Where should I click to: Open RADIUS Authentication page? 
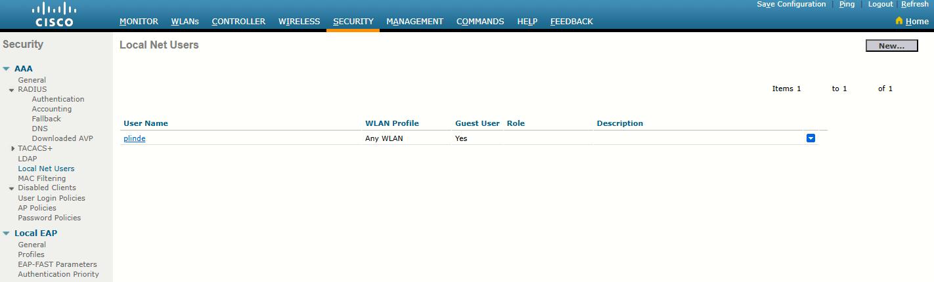[58, 99]
